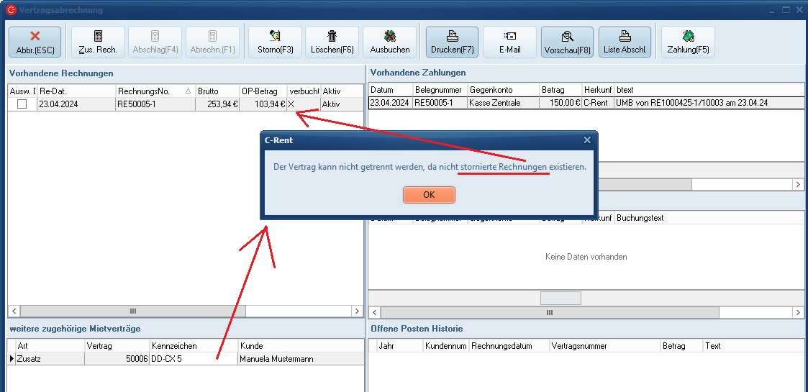
Task: Click the Ausbuchen toolbar button
Action: pyautogui.click(x=389, y=42)
